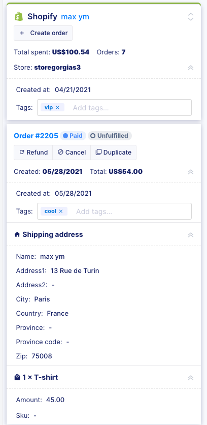Remove the cool tag with its x
Screen dimensions: 207x425
(60, 211)
